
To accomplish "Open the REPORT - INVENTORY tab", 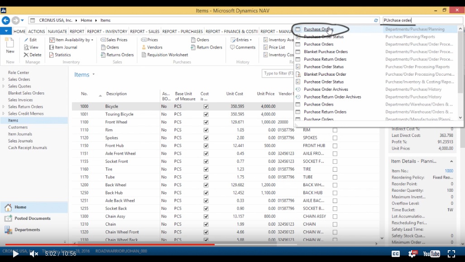I will point(107,31).
